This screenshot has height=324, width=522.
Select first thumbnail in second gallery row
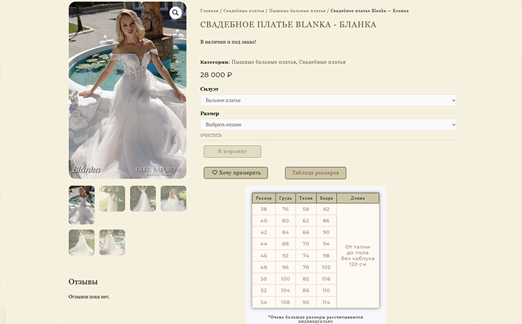click(82, 242)
